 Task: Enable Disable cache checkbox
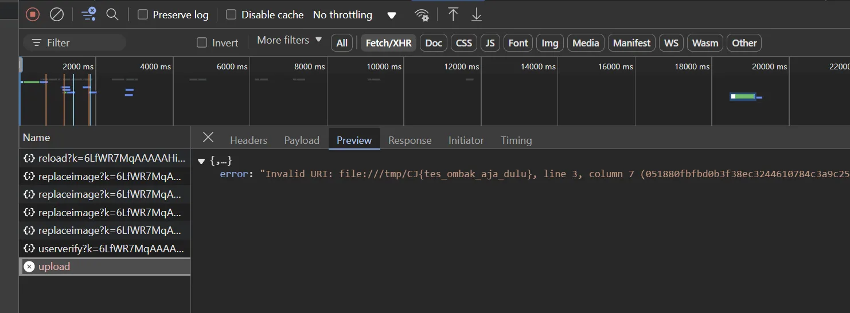231,14
